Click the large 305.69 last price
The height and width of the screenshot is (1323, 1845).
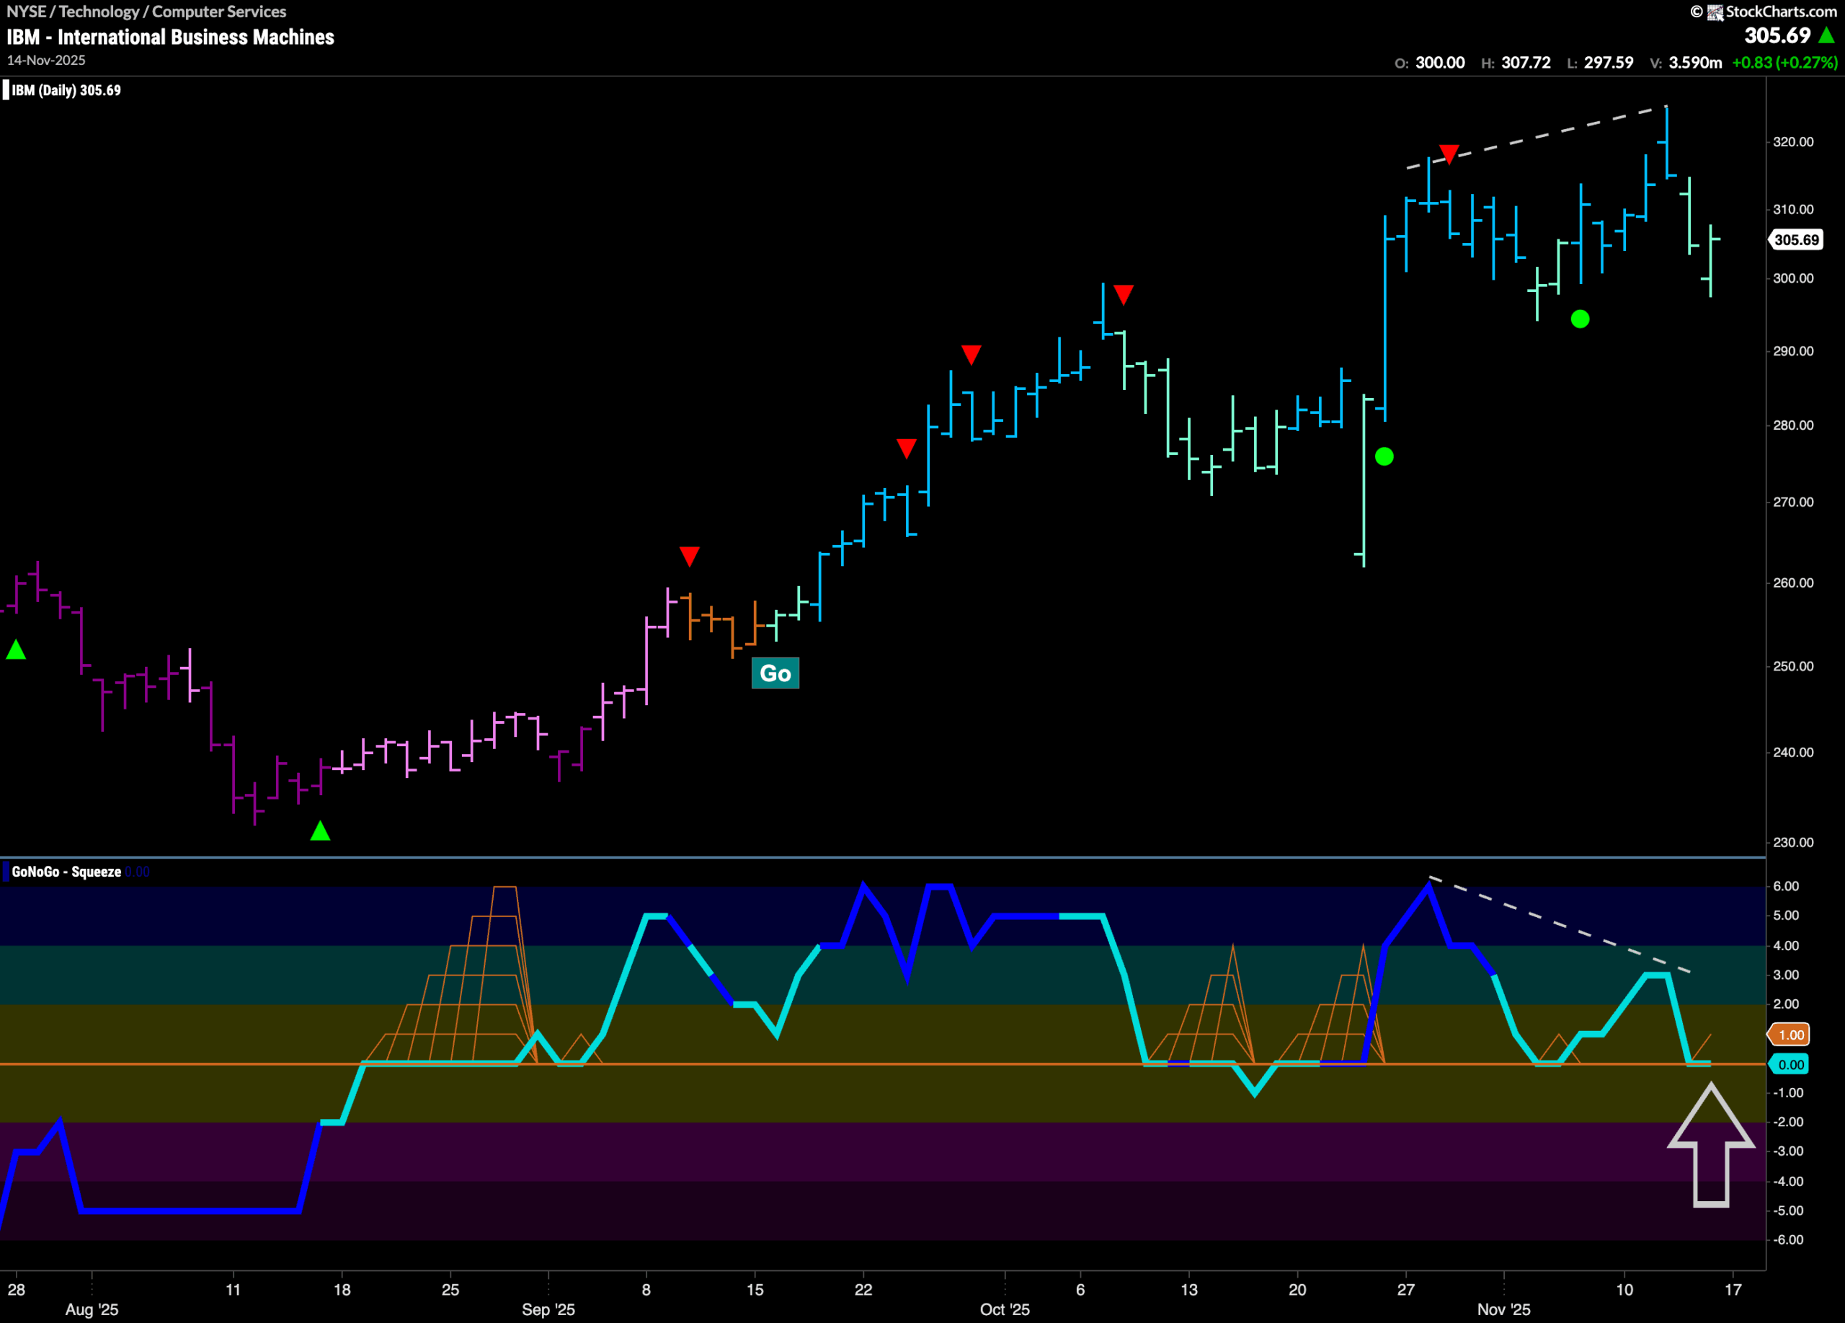click(1777, 36)
